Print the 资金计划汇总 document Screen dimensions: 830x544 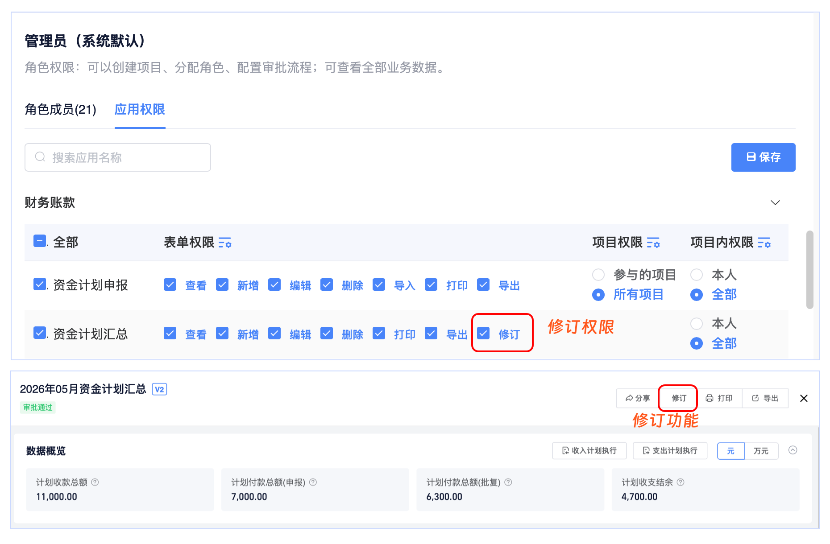coord(719,398)
